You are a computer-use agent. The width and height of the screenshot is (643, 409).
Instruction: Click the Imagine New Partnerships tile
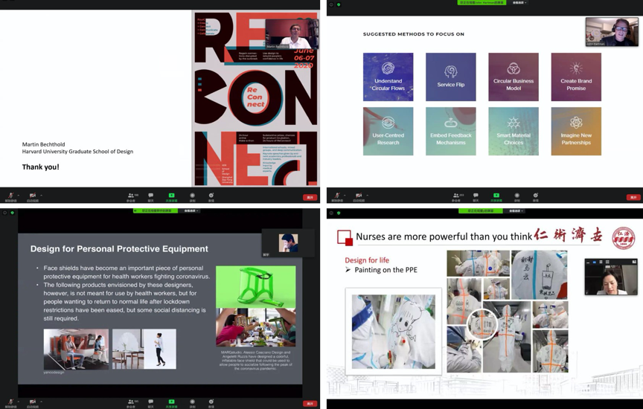(576, 131)
